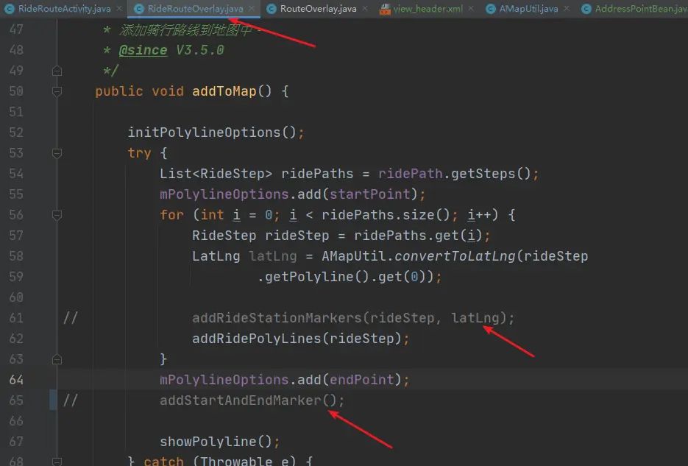Click the commented addRideStationMarkers line
Viewport: 688px width, 466px height.
click(353, 318)
